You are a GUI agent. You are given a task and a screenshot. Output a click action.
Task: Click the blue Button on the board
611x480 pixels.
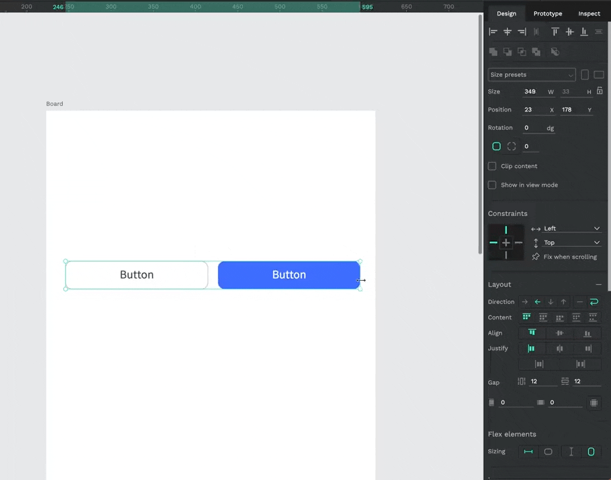[289, 275]
